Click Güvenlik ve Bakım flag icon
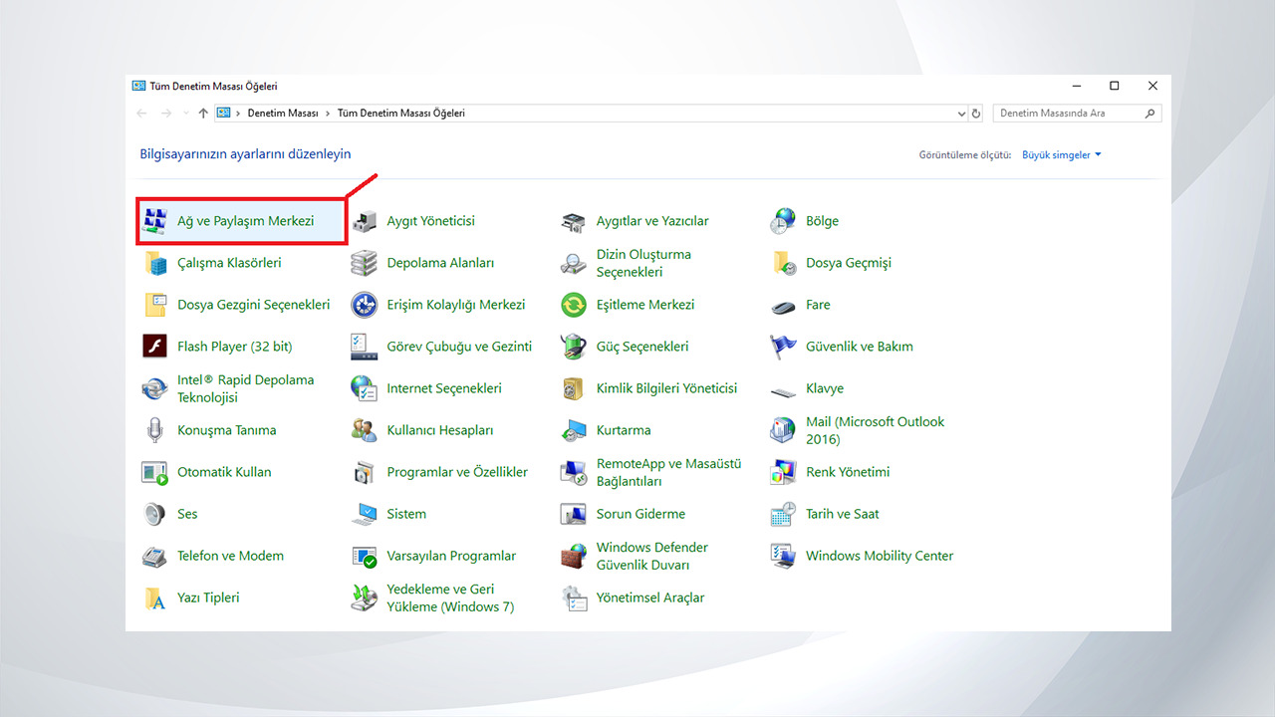1275x717 pixels. (x=783, y=347)
